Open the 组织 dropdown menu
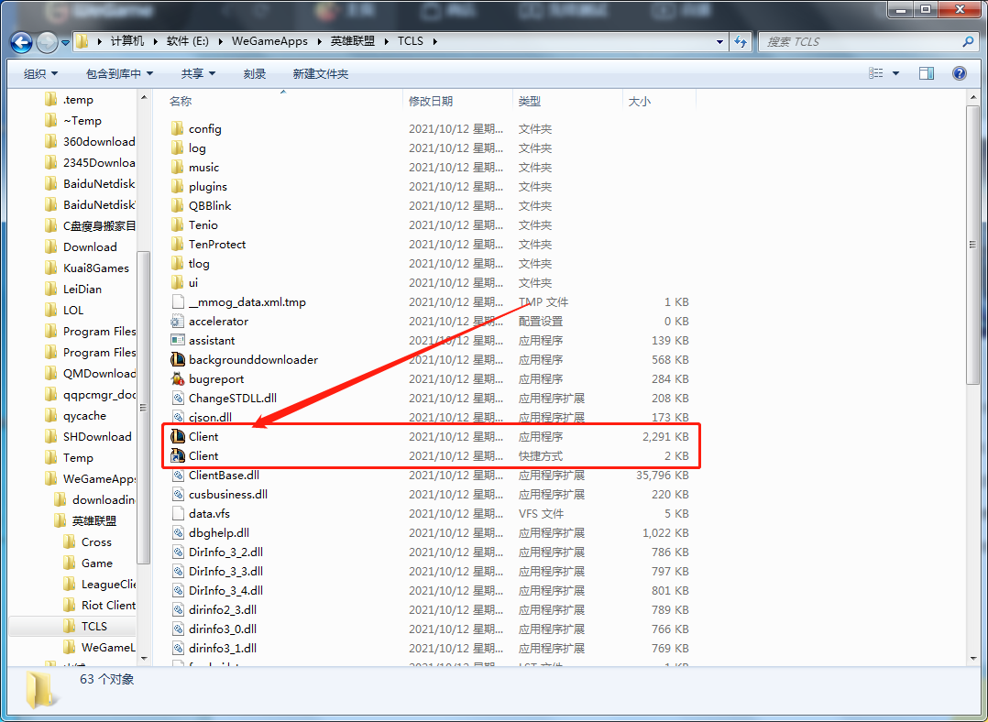The image size is (988, 722). (x=40, y=73)
